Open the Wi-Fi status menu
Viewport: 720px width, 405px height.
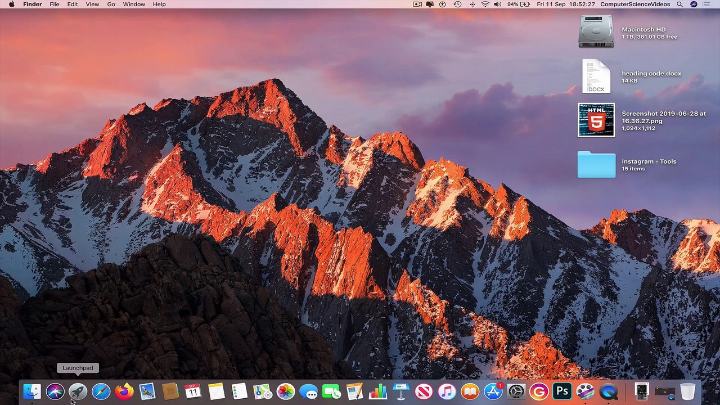pos(485,4)
